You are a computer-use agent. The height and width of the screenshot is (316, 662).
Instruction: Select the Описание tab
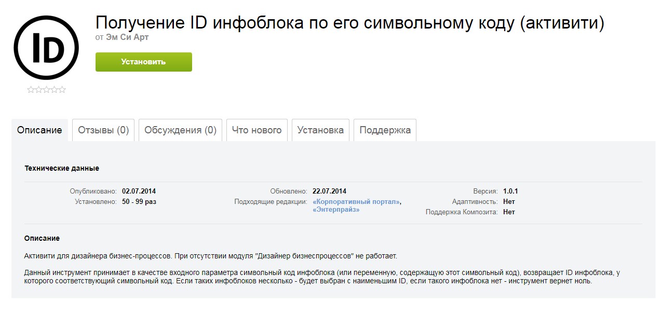[x=39, y=130]
